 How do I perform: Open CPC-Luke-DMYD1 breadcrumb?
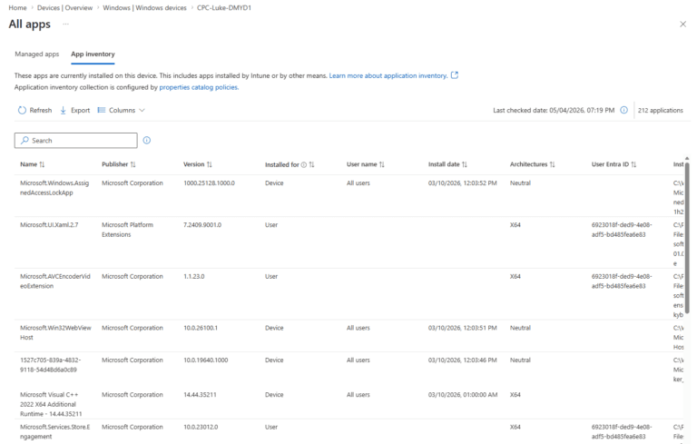224,7
